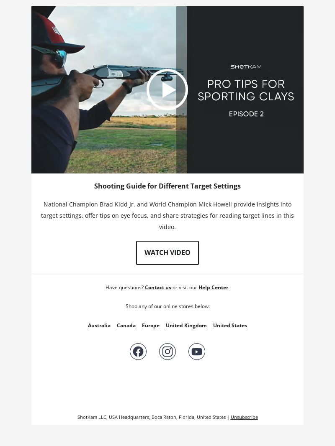
Task: Go to the Canada store
Action: pos(126,325)
